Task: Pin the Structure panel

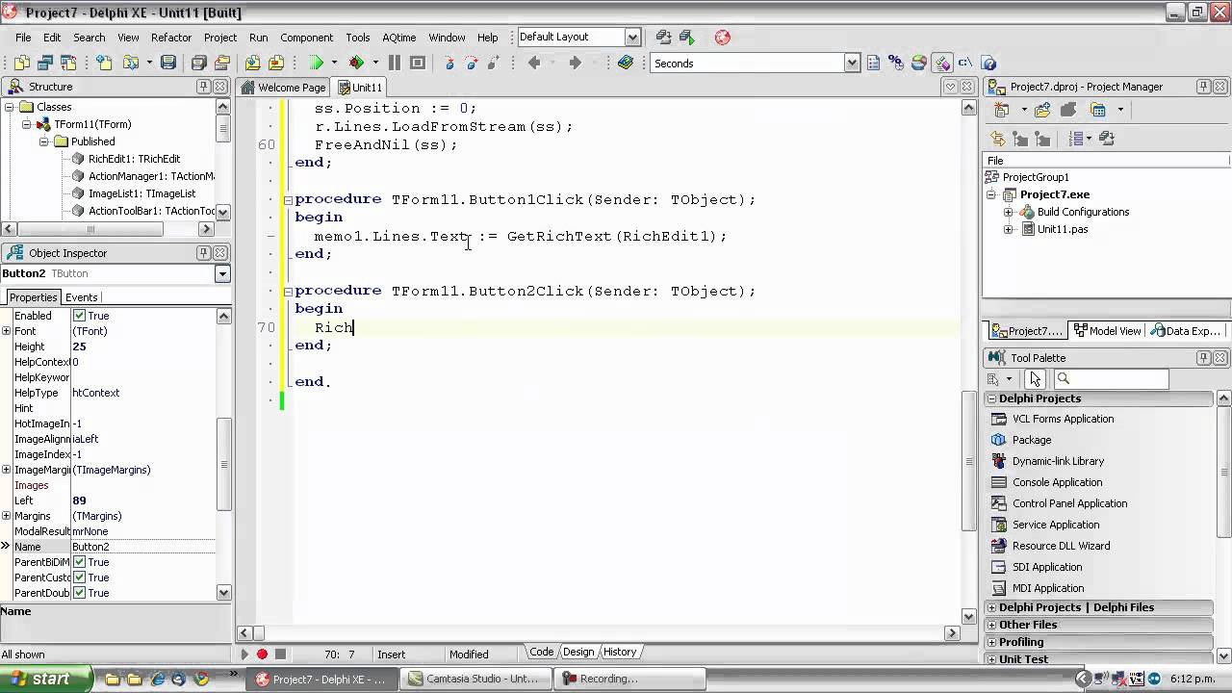Action: coord(203,87)
